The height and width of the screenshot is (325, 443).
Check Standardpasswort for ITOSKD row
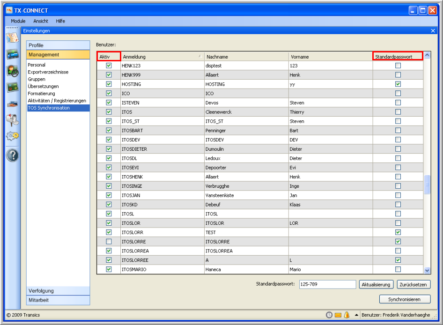(398, 204)
